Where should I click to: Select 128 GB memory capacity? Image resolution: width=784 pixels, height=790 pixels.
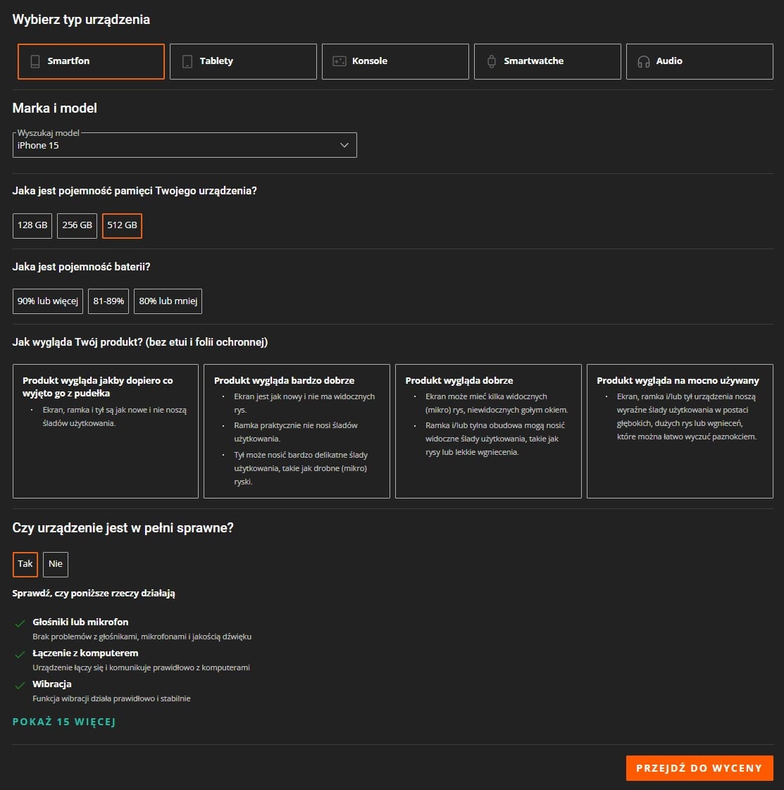32,225
